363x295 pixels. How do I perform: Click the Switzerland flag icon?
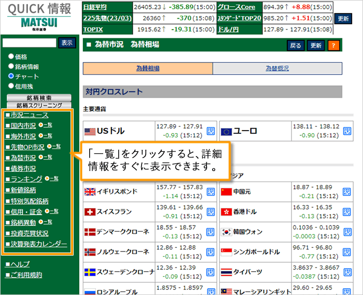[x=90, y=212]
